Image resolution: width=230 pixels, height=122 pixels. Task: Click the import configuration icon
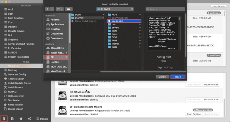click(x=4, y=119)
